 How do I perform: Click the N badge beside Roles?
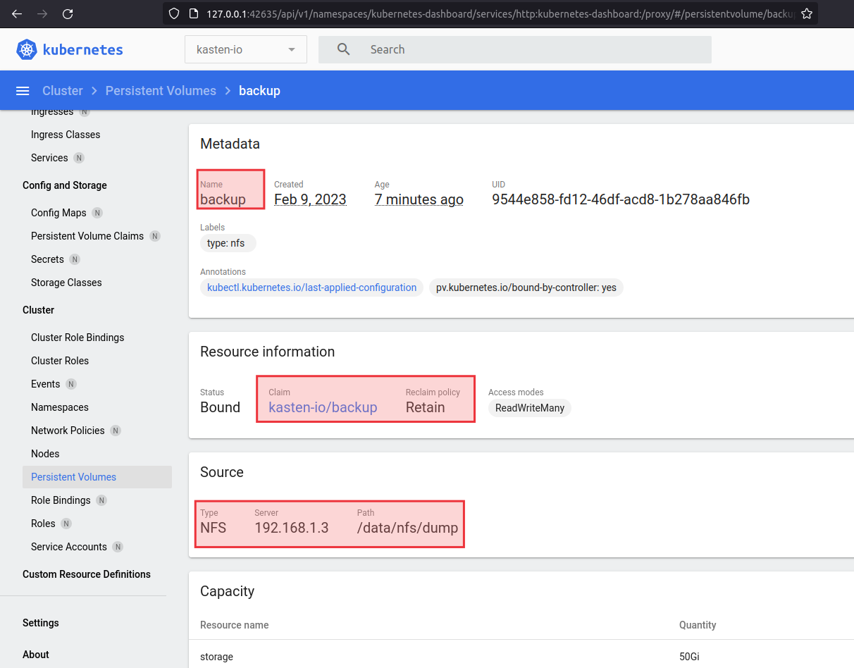coord(66,524)
